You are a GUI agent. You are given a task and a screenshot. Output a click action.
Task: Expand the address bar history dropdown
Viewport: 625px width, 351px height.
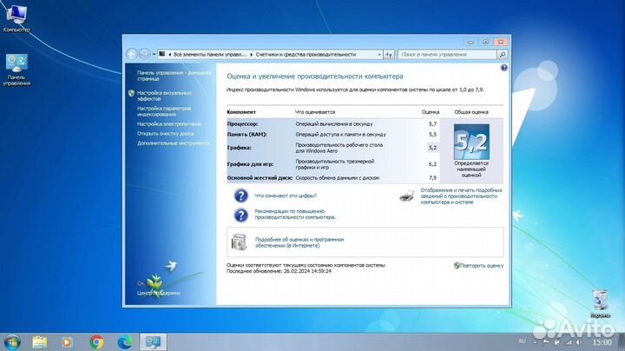click(x=379, y=54)
